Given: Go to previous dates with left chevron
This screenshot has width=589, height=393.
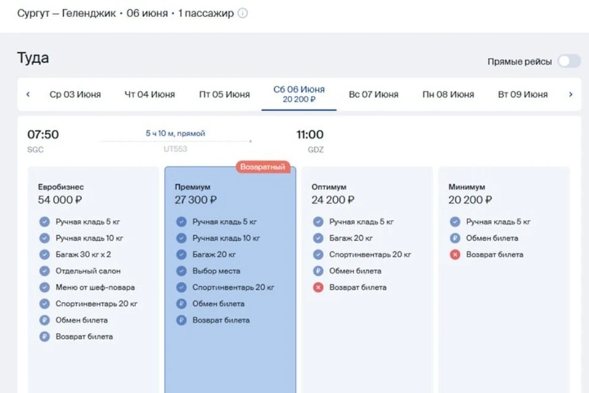Looking at the screenshot, I should tap(28, 95).
